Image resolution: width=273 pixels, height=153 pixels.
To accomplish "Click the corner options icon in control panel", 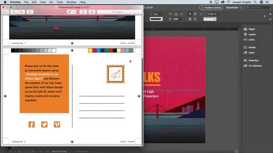I will [x=171, y=14].
